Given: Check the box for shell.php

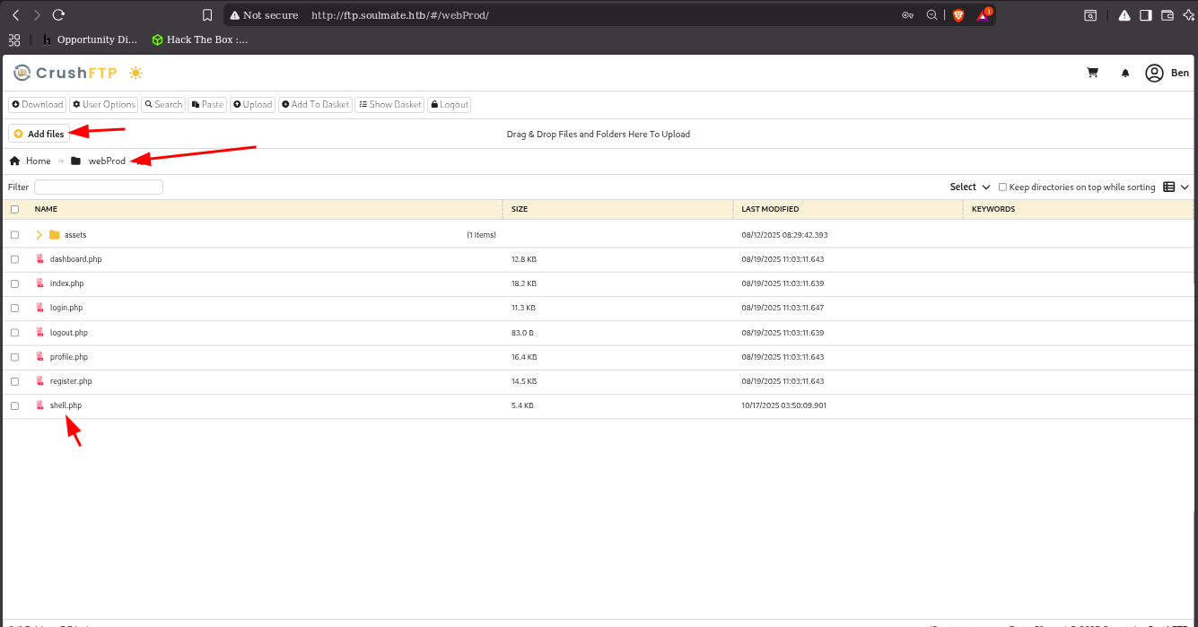Looking at the screenshot, I should coord(14,405).
